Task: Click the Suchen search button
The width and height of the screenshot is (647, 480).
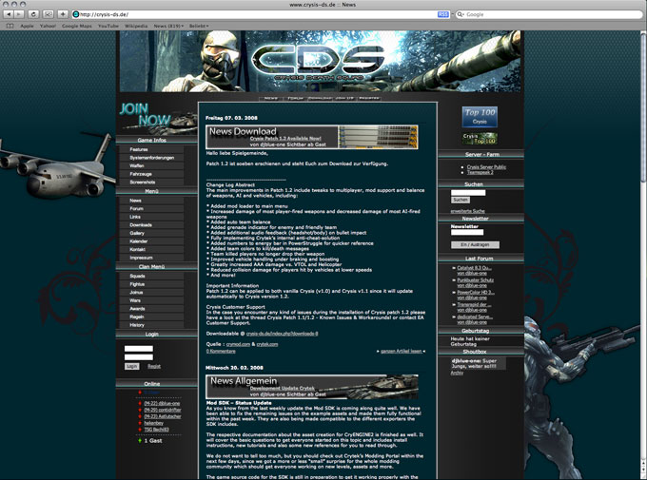Action: pyautogui.click(x=461, y=200)
